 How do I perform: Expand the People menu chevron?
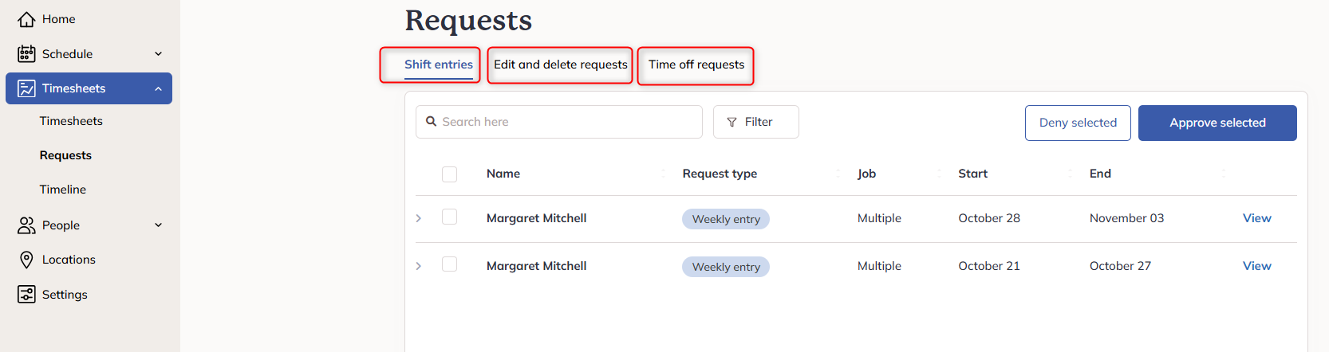click(x=158, y=225)
